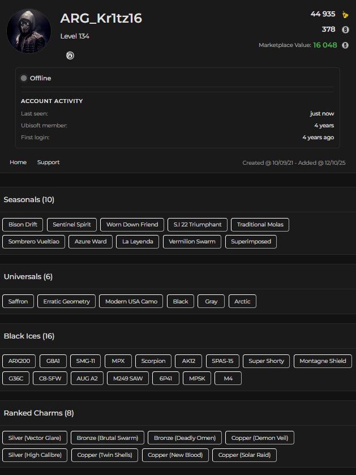This screenshot has height=475, width=356.
Task: Click the Bronze (Brutal Swarm) charm
Action: point(108,438)
